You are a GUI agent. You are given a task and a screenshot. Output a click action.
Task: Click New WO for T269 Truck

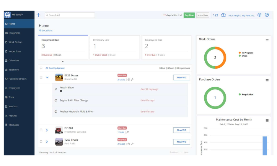click(181, 142)
